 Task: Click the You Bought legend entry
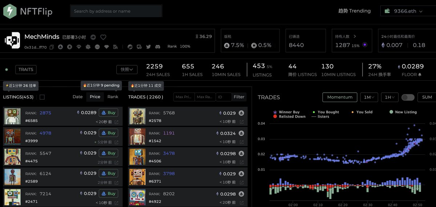pos(326,112)
